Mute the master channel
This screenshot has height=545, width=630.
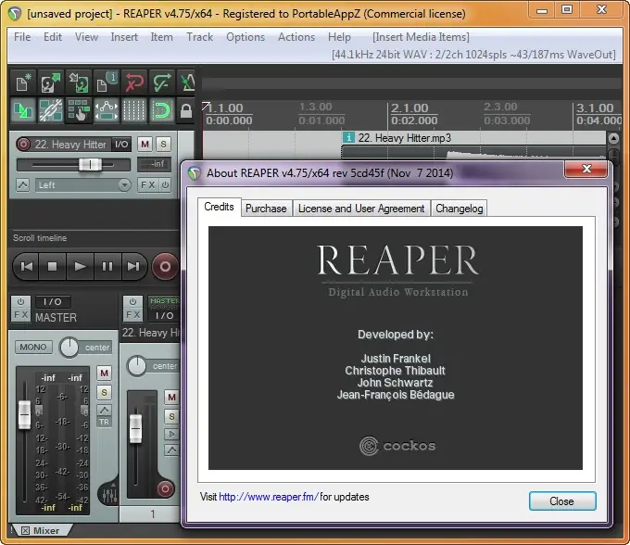pos(104,374)
